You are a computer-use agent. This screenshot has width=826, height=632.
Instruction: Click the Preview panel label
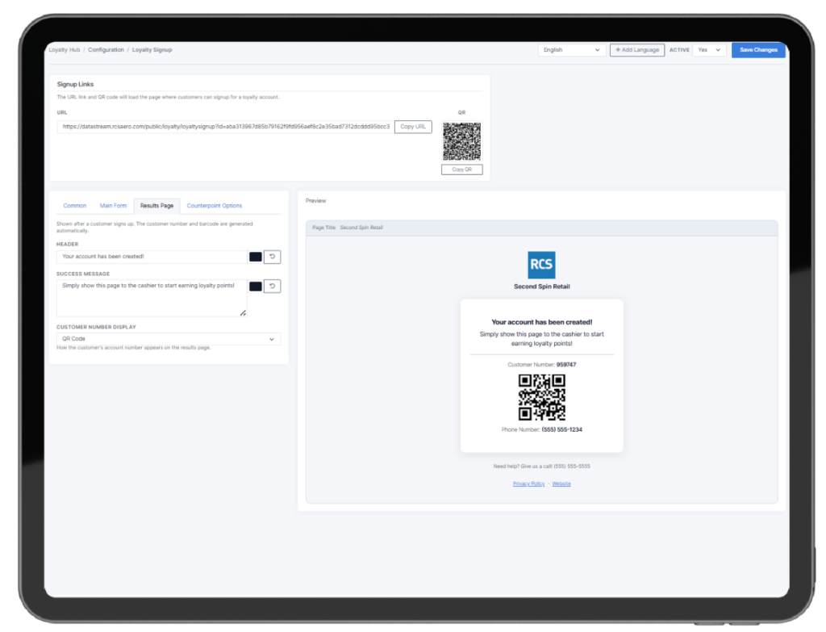[315, 201]
